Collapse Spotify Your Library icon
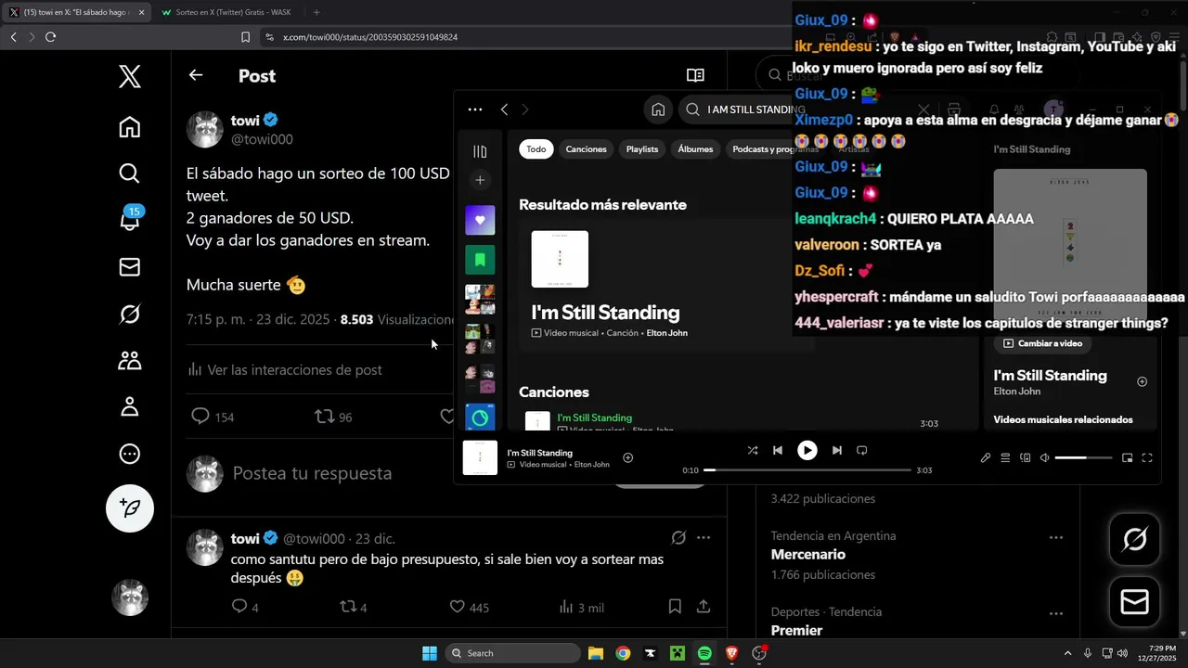The image size is (1188, 668). [x=480, y=151]
